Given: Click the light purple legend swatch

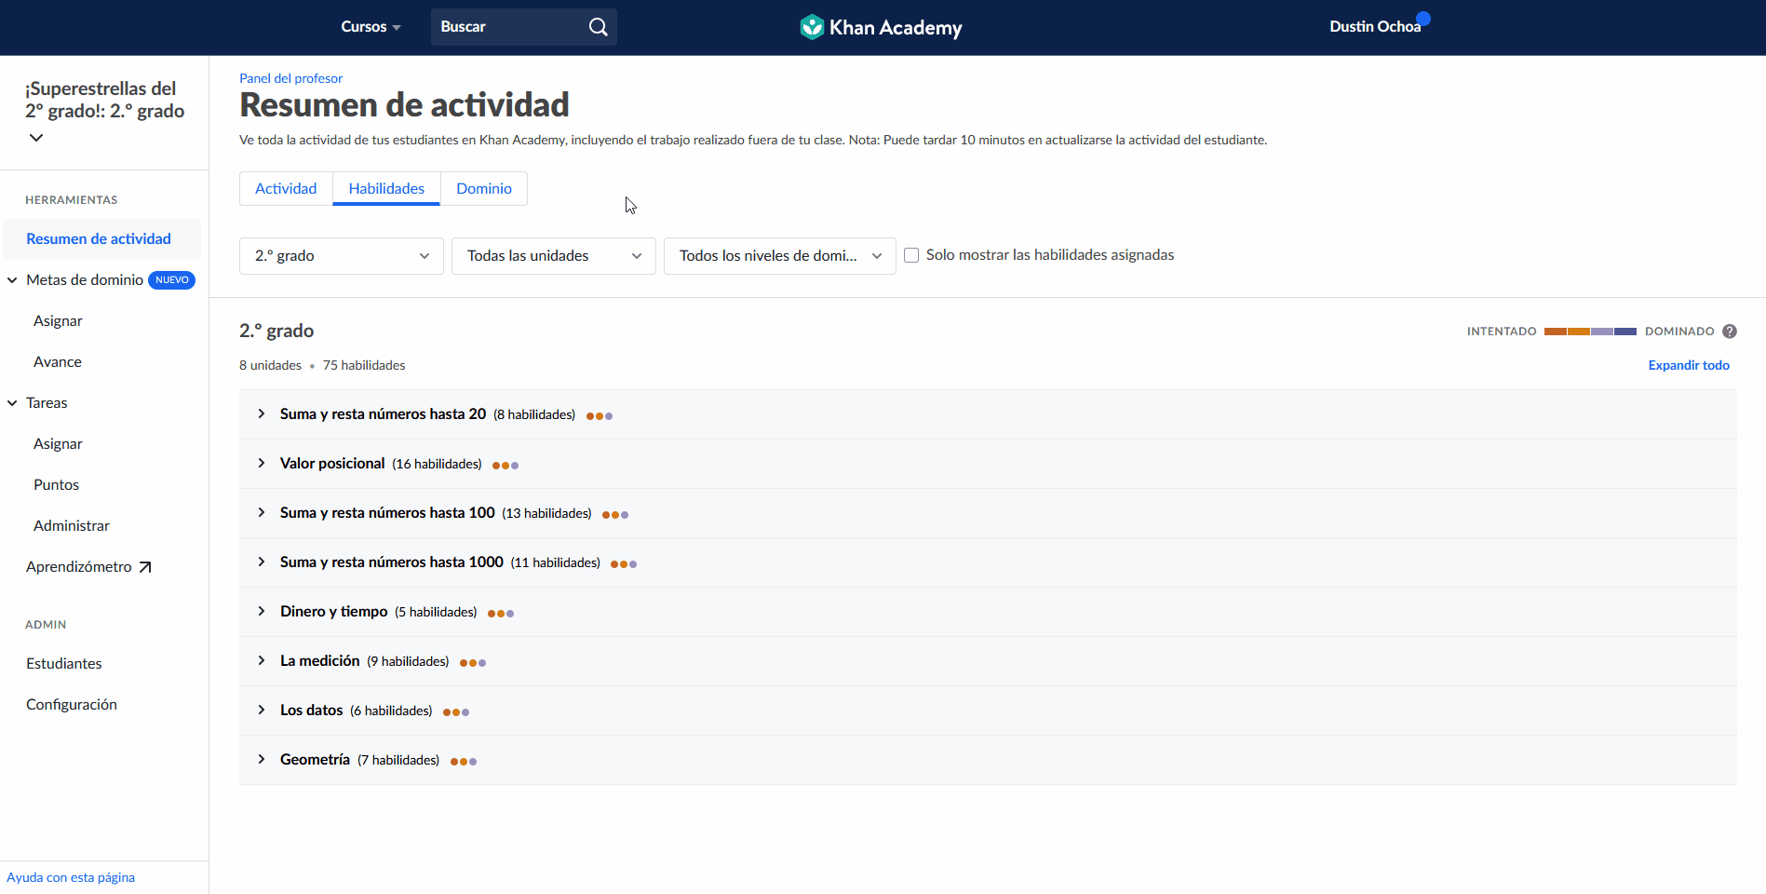Looking at the screenshot, I should pos(1602,332).
